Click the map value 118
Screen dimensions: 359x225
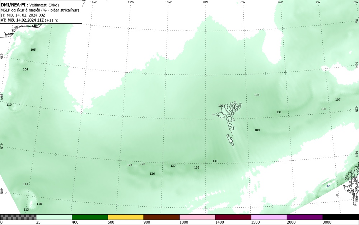click(39, 204)
